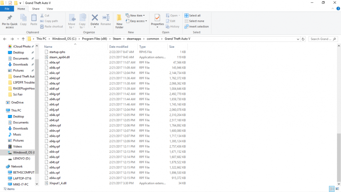The height and width of the screenshot is (192, 341).
Task: Go forward with the forward arrow
Action: click(12, 39)
